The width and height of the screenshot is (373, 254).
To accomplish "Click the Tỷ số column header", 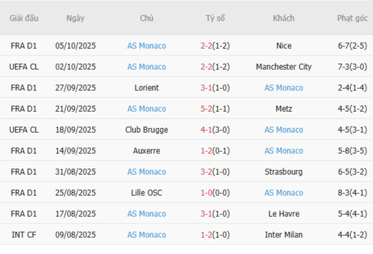I will pos(215,18).
